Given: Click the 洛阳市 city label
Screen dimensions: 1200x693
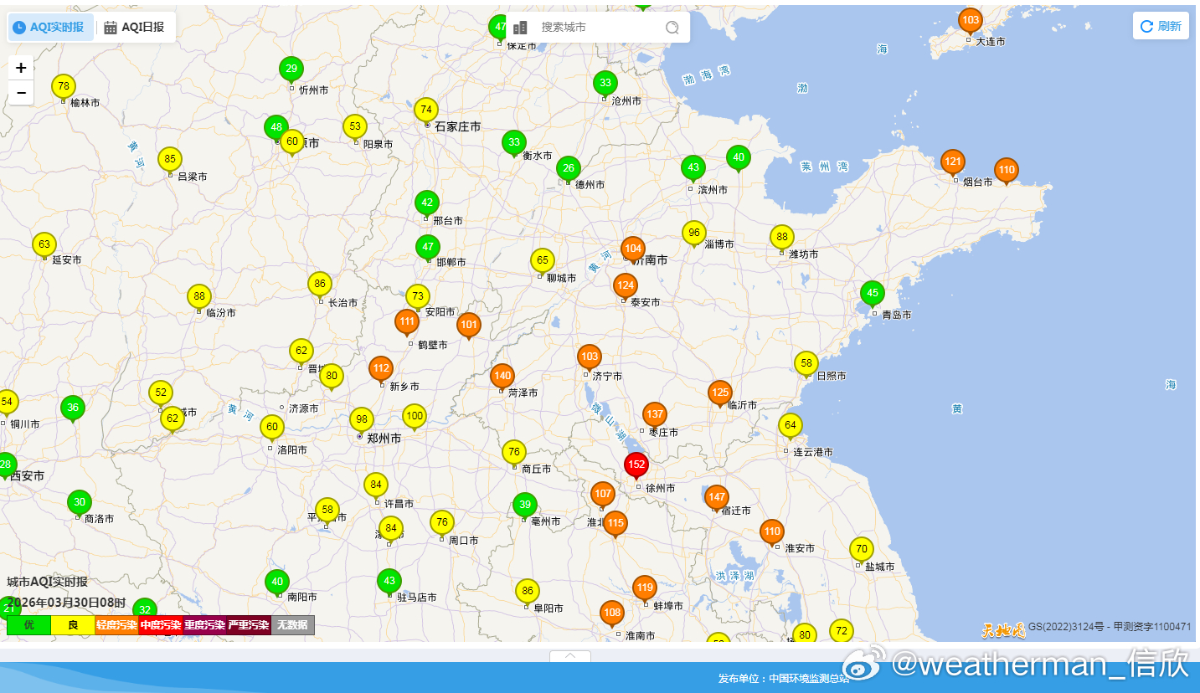Looking at the screenshot, I should pyautogui.click(x=292, y=450).
